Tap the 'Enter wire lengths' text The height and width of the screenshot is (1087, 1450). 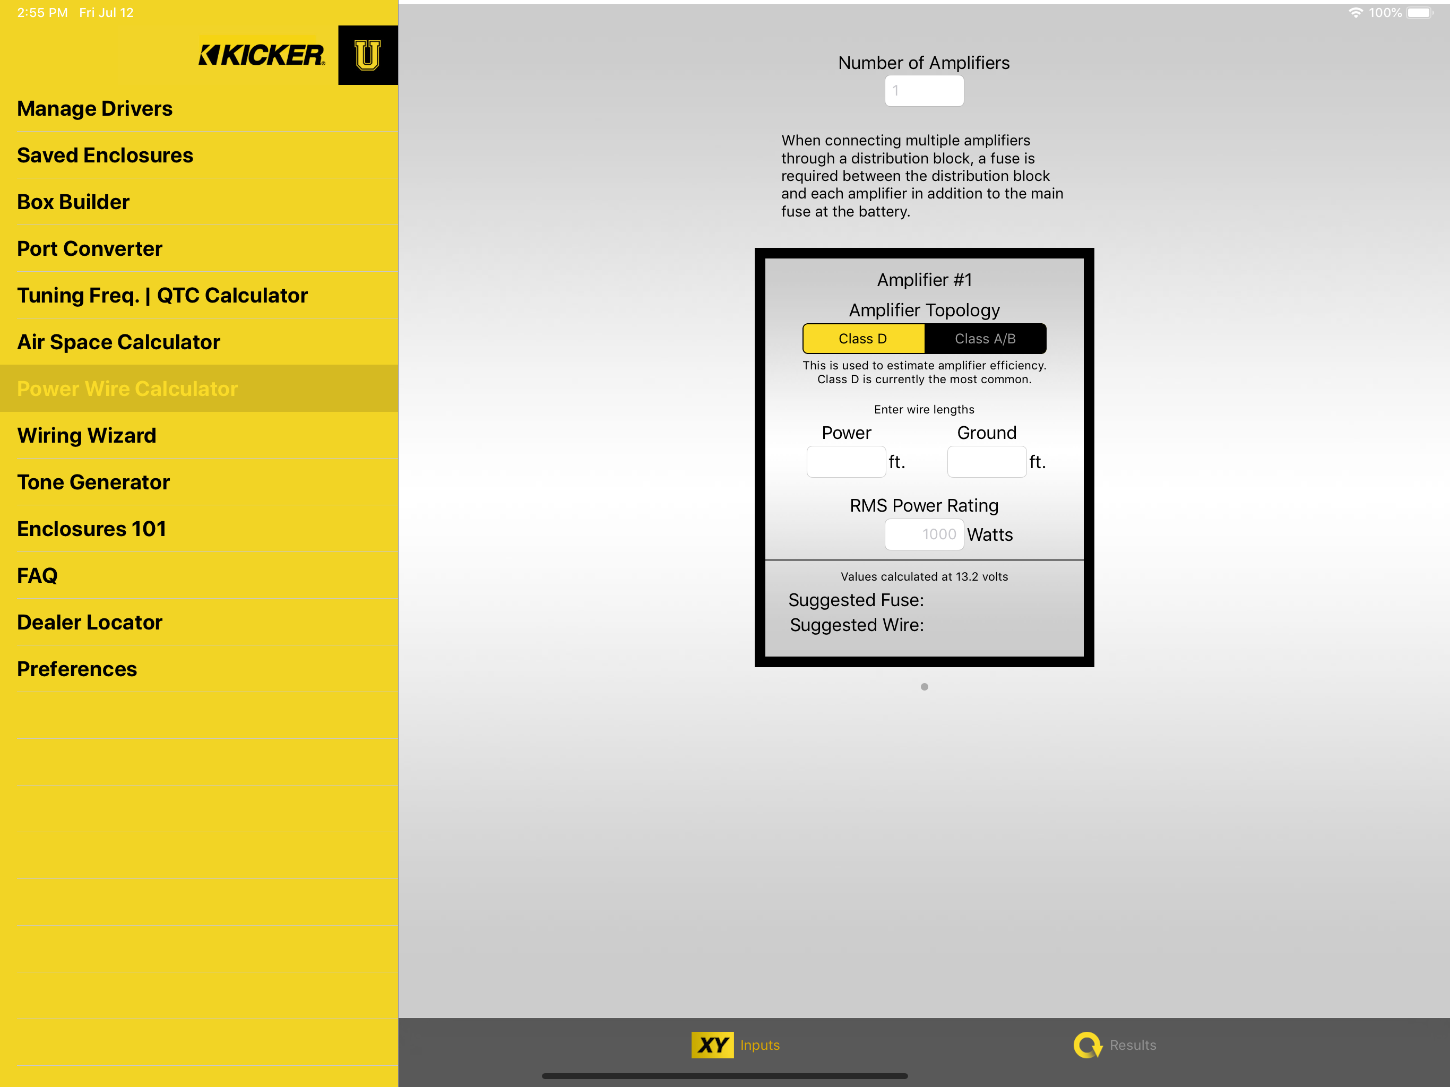point(924,409)
